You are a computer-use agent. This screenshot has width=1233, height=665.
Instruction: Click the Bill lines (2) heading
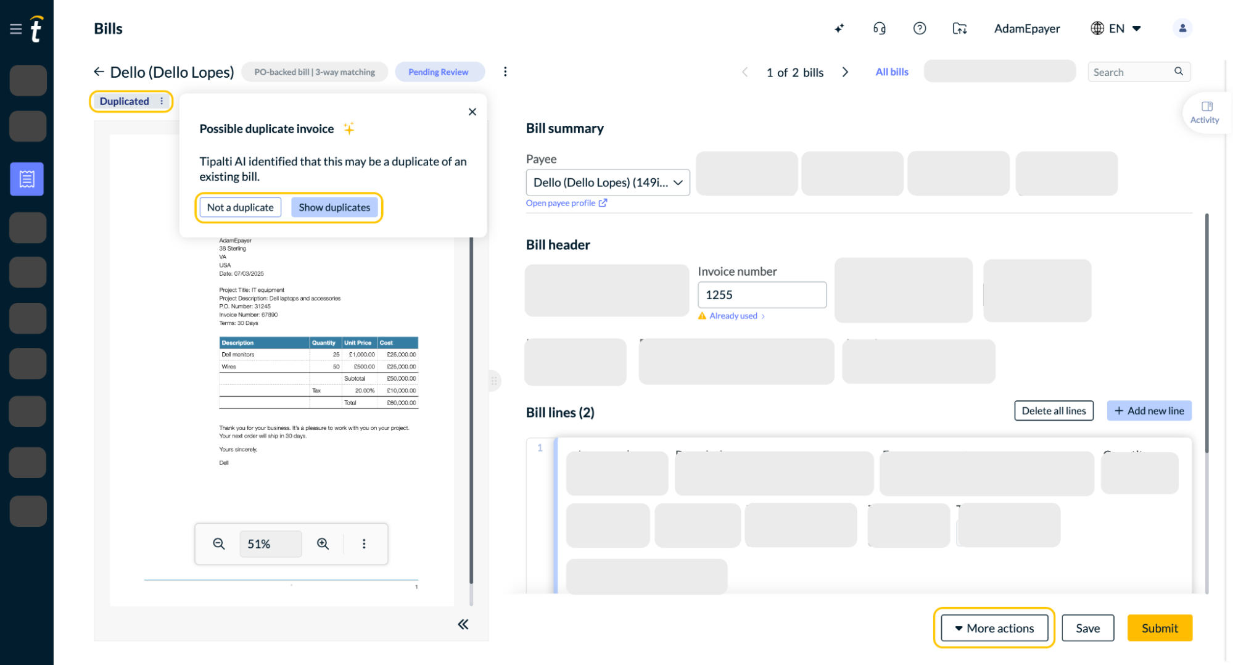click(x=560, y=413)
